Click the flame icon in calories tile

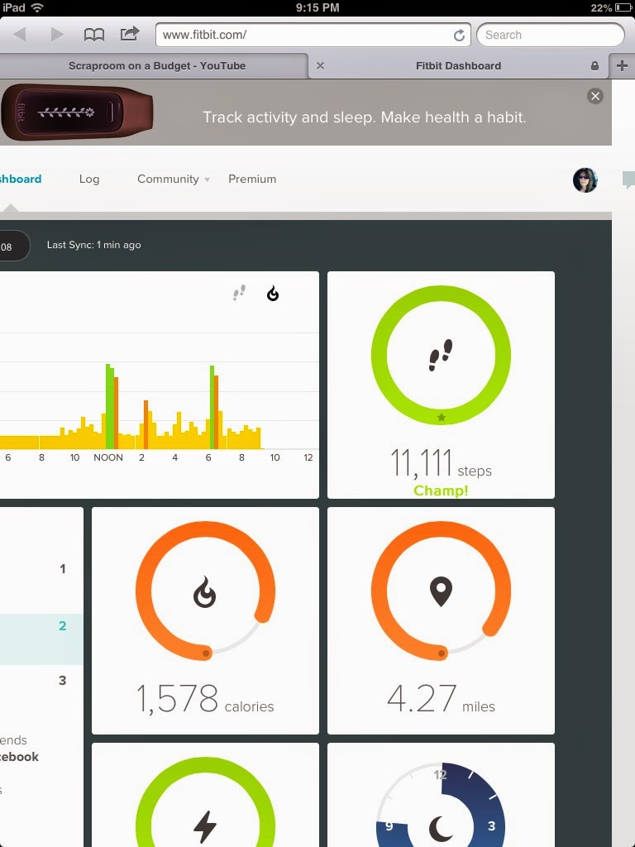205,592
